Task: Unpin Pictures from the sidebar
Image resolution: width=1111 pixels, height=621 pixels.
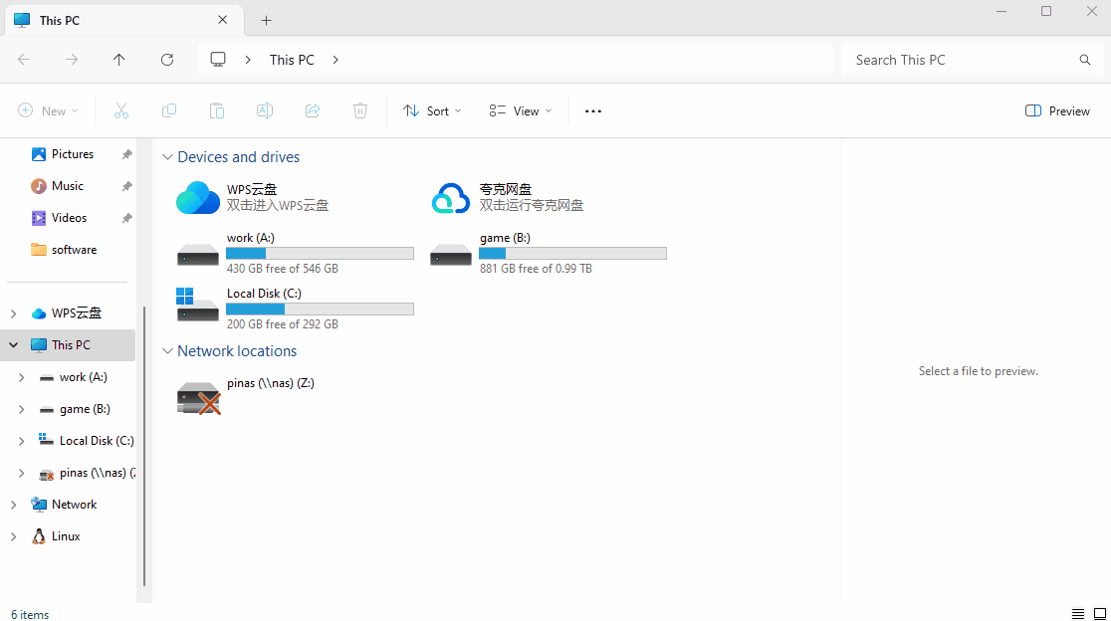Action: click(127, 154)
